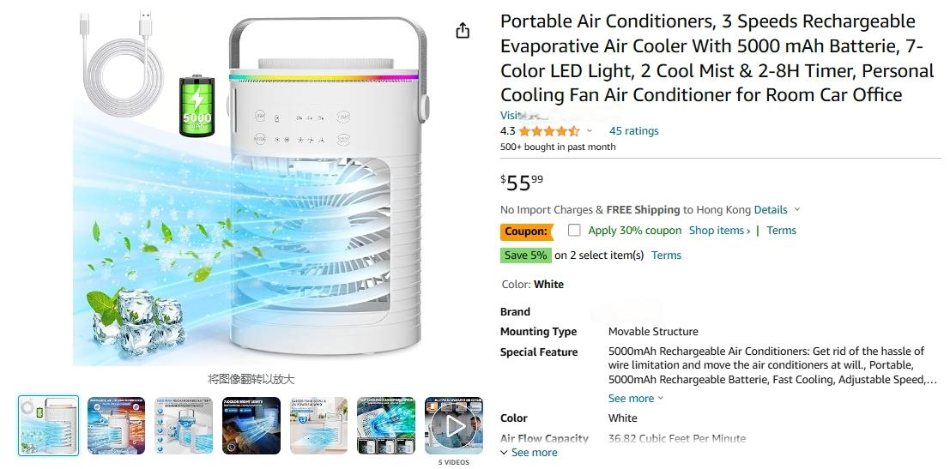Expand See more at bottom of specs
This screenshot has width=950, height=469.
tap(529, 453)
